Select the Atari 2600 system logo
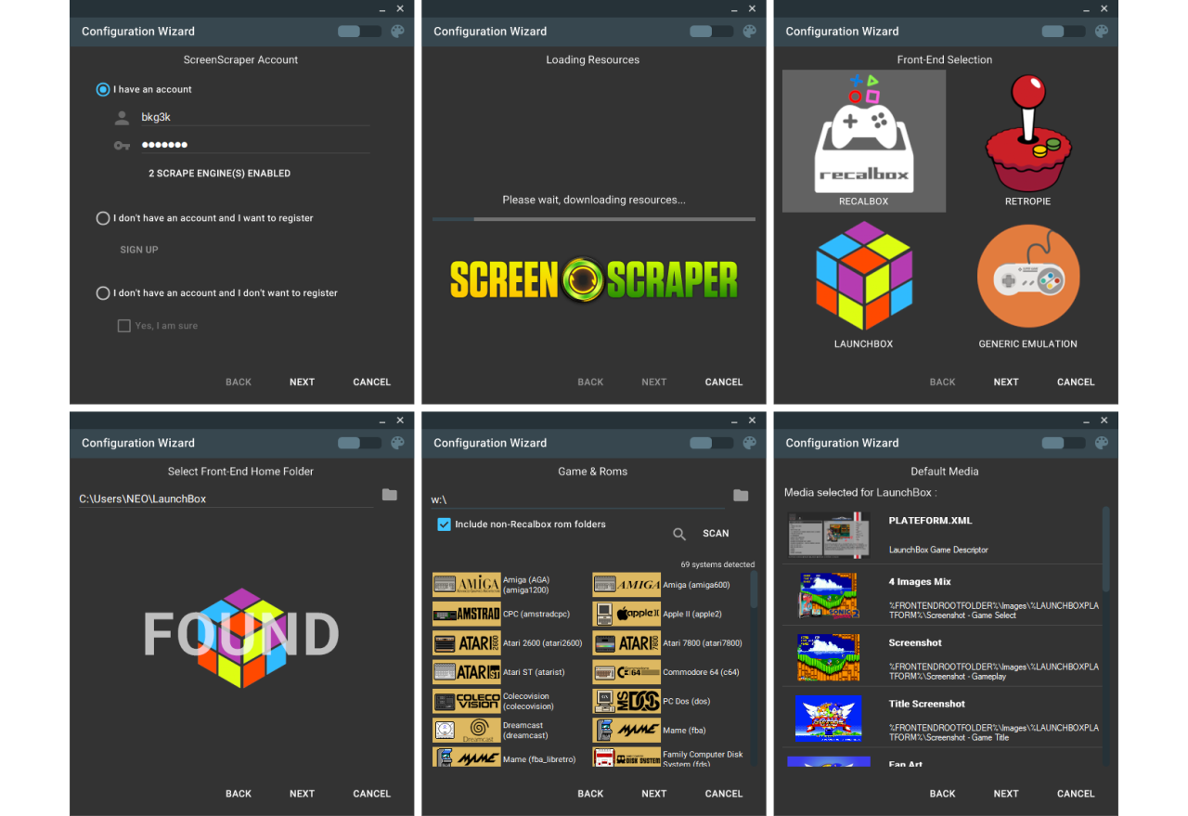 (466, 643)
